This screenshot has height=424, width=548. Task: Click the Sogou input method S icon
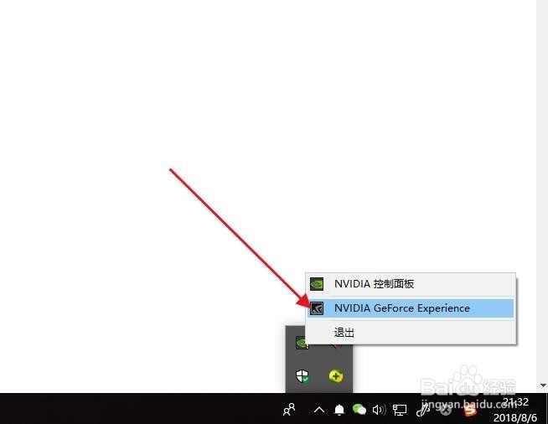[470, 410]
